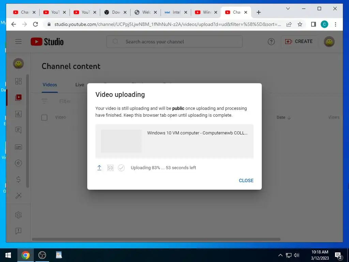
Task: Click the checks complete status icon
Action: 121,168
